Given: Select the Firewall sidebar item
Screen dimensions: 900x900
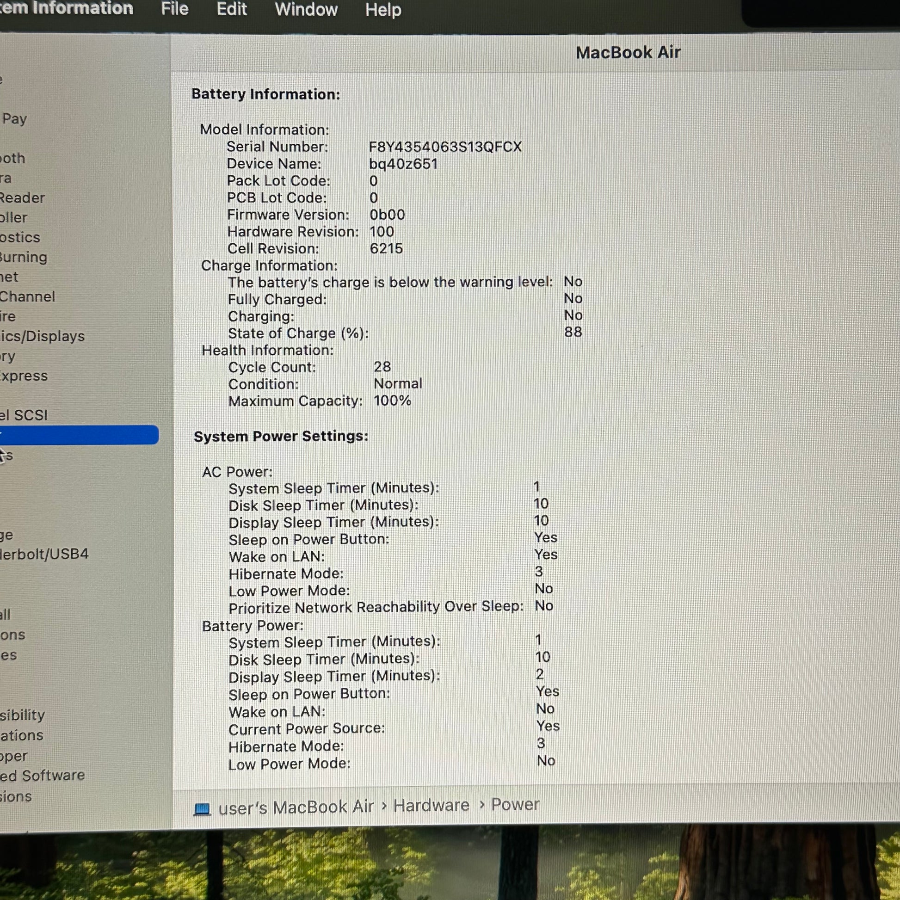Looking at the screenshot, I should pos(5,615).
